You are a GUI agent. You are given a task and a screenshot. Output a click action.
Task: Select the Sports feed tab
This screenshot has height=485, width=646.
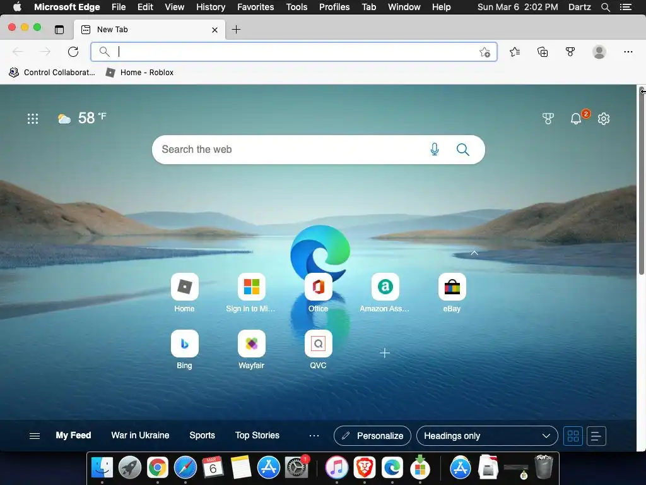[x=202, y=436]
